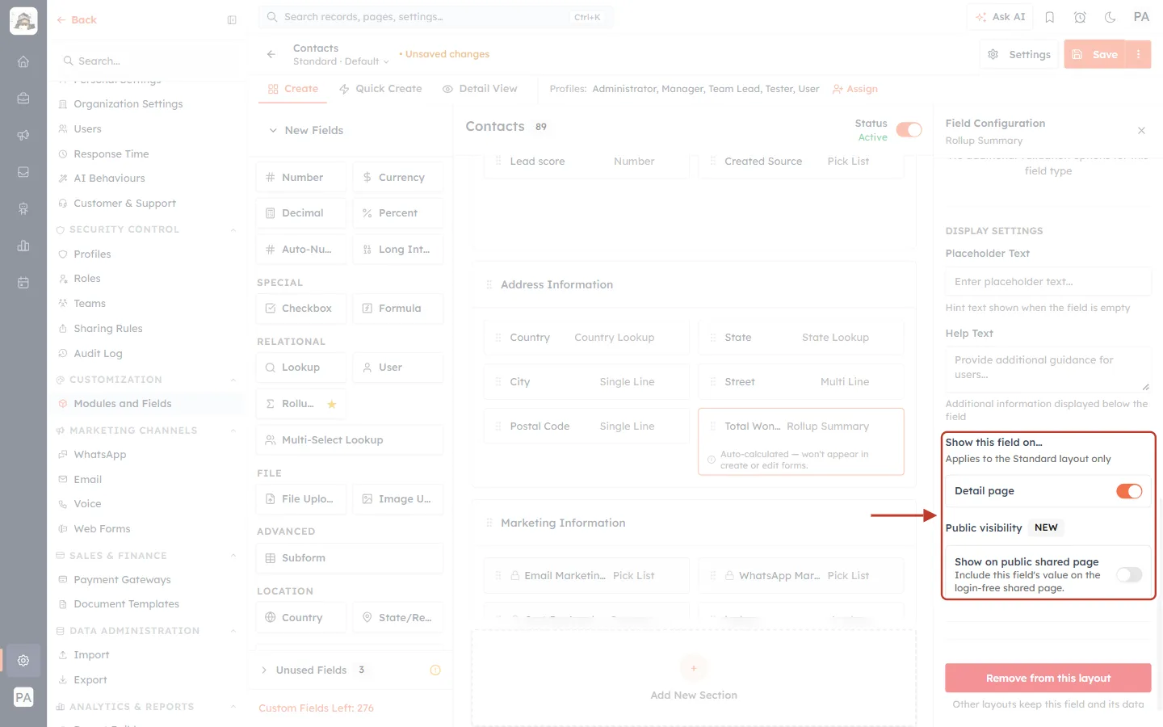Close the Field Configuration panel
Screen dimensions: 1163x727
click(x=1141, y=130)
